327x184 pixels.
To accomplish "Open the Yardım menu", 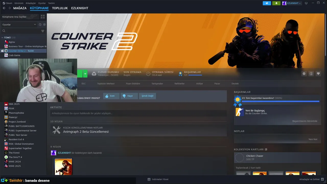I will coord(51,3).
